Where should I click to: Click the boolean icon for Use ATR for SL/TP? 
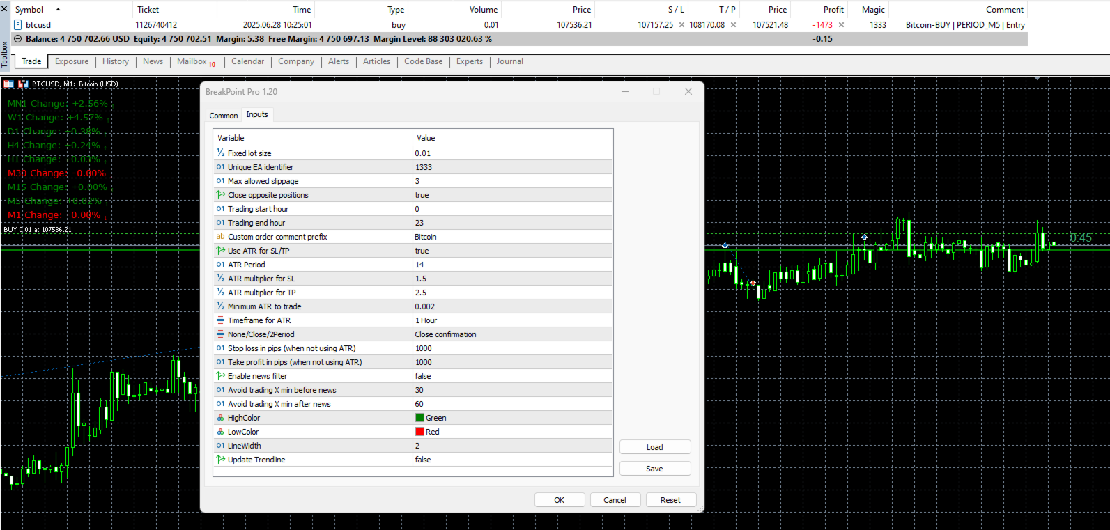click(x=220, y=251)
